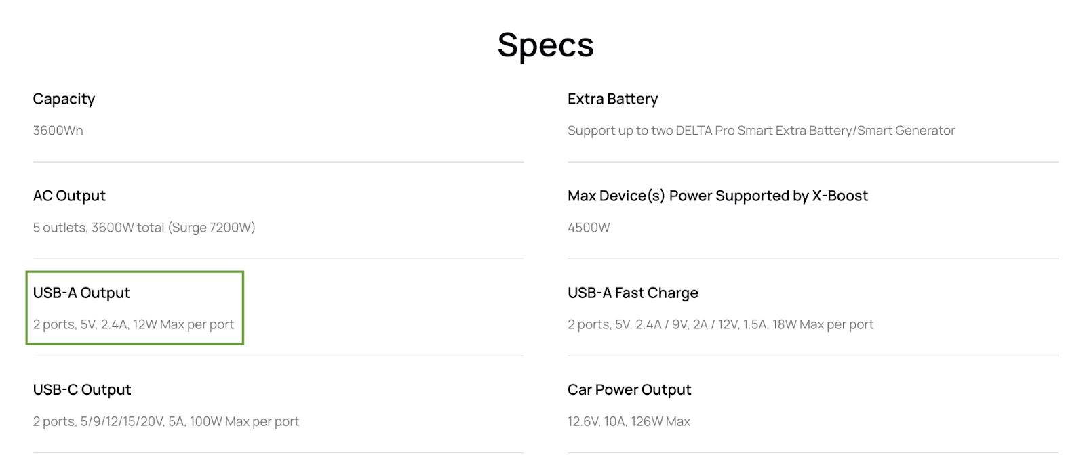Click the USB-A Fast Charge heading
1085x470 pixels.
[x=633, y=293]
